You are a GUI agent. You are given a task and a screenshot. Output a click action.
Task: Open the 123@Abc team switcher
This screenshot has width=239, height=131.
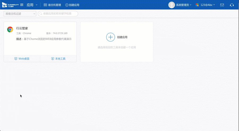205,5
